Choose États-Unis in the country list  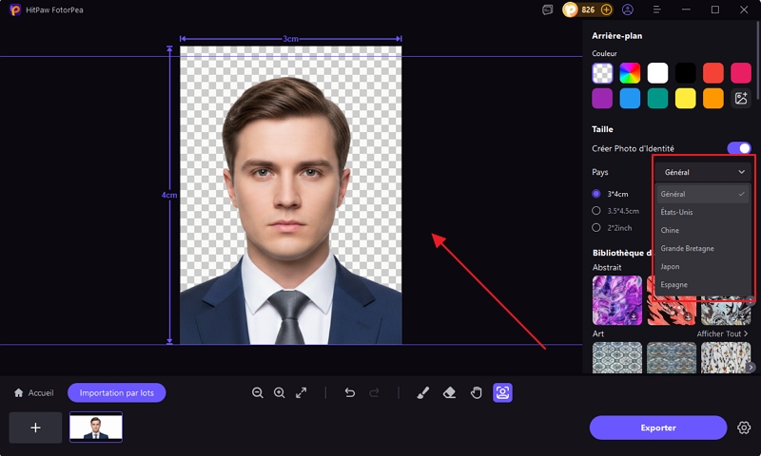[703, 212]
